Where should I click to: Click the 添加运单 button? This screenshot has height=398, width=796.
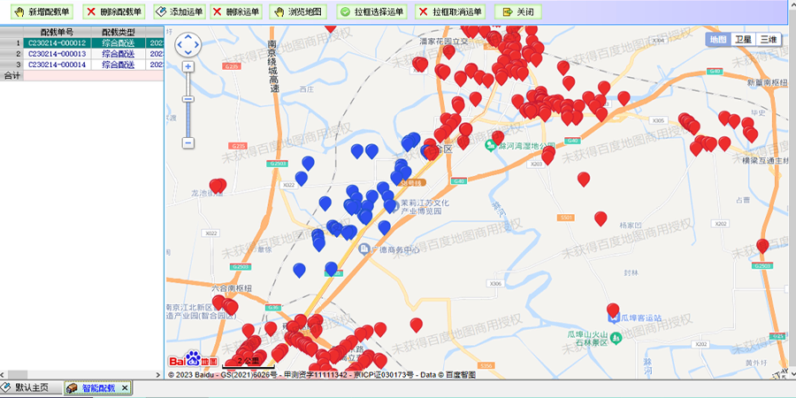point(178,12)
